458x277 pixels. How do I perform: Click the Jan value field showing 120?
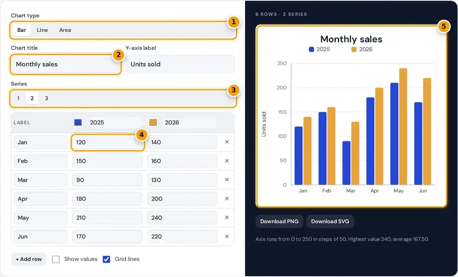tap(108, 142)
